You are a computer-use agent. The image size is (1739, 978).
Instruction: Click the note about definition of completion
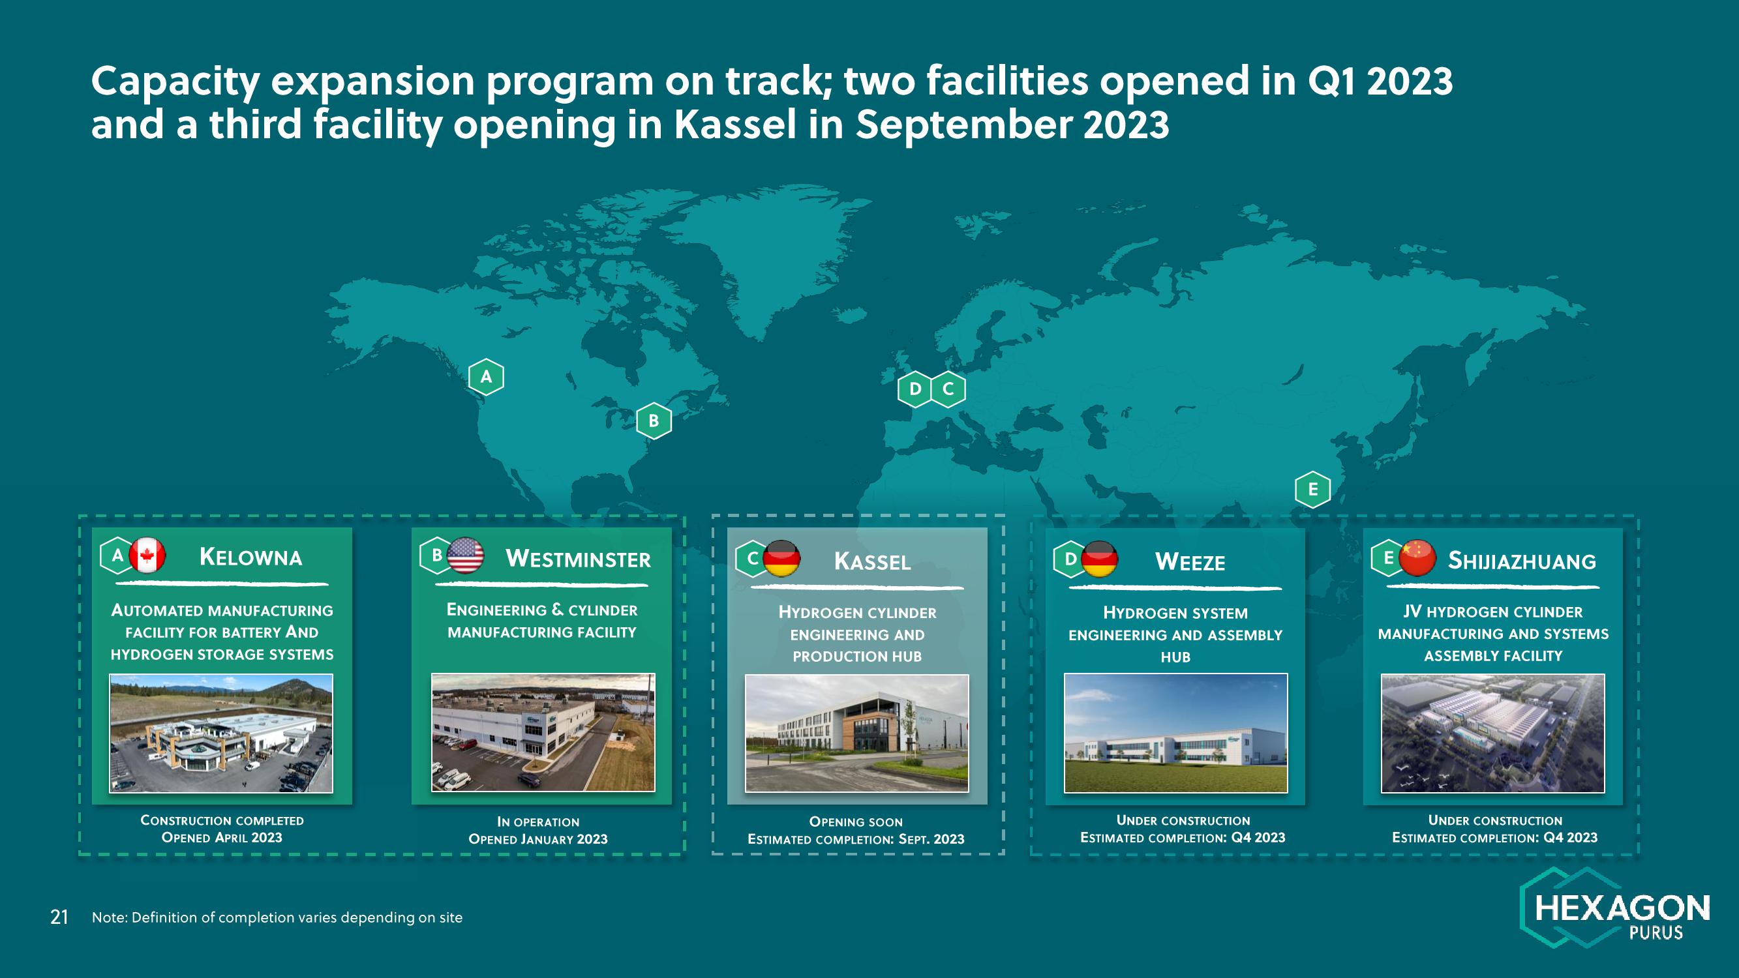click(x=277, y=917)
